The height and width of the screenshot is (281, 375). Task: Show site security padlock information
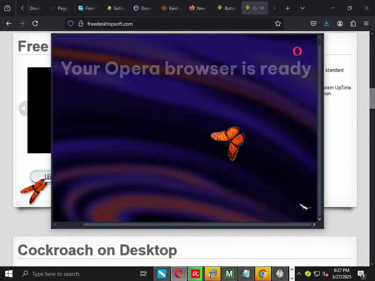point(81,23)
